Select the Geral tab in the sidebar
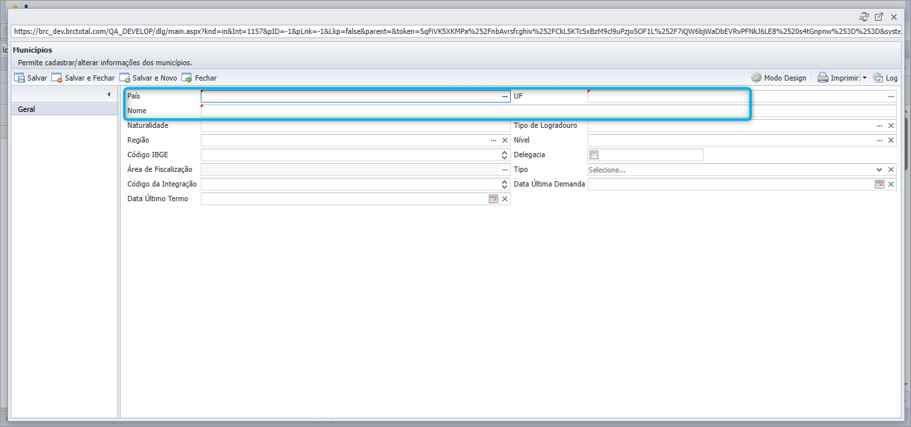Screen dimensions: 911x427 (x=65, y=109)
